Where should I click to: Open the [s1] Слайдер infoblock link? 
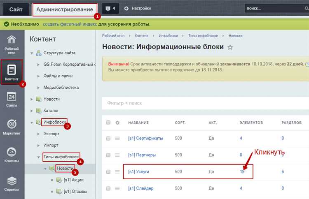pyautogui.click(x=141, y=189)
